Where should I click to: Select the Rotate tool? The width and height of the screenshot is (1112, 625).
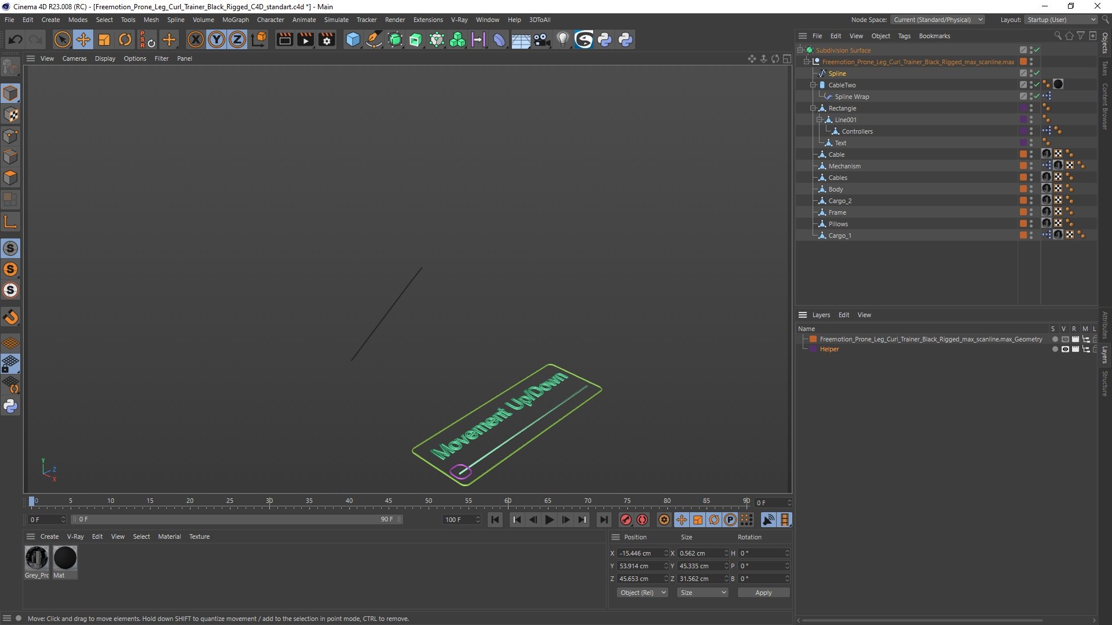click(x=125, y=39)
